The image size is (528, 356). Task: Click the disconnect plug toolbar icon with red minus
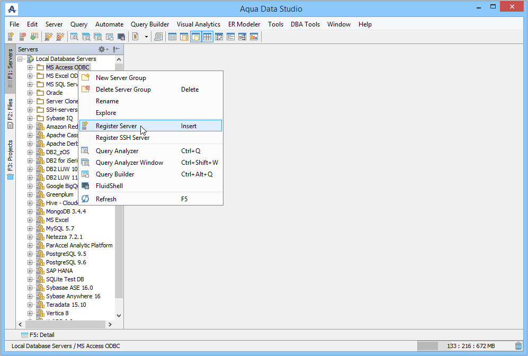(x=60, y=37)
